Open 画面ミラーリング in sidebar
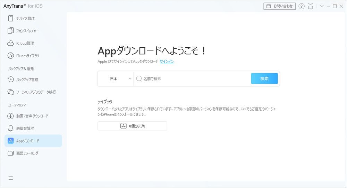 tap(27, 153)
